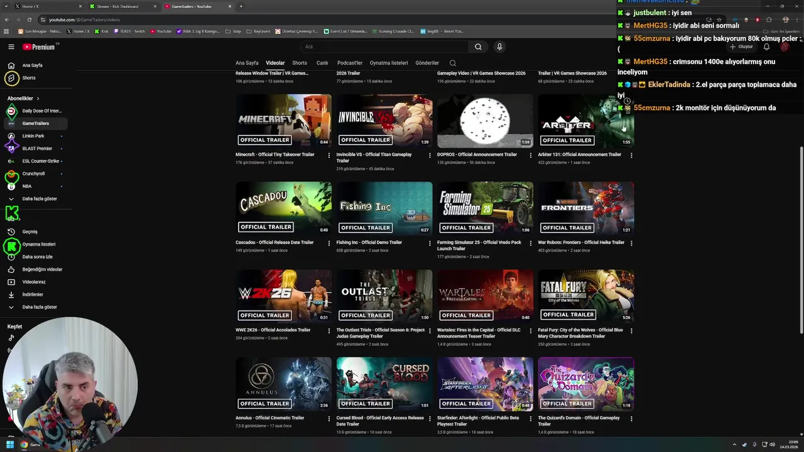Open options for Wartales DLC trailer
Image resolution: width=804 pixels, height=452 pixels.
coord(530,330)
